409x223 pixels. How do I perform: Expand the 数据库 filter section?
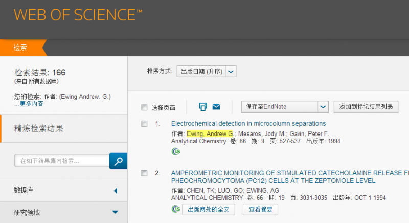tap(115, 191)
